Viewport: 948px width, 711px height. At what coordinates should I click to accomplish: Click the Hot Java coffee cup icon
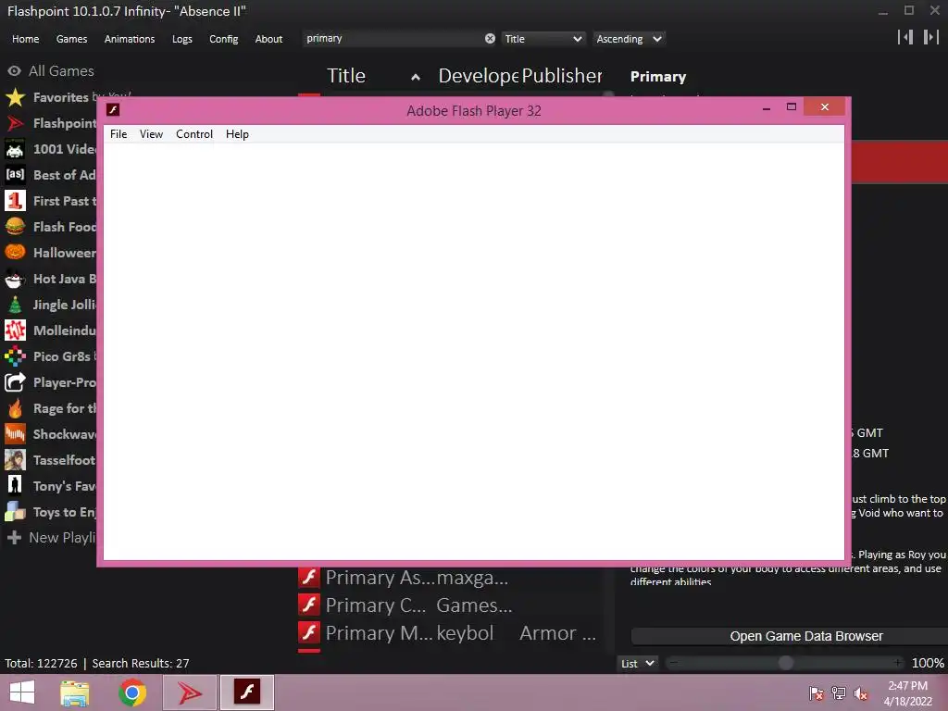(15, 279)
